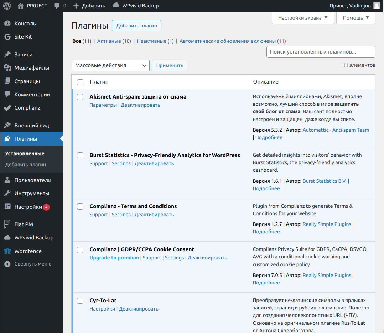Filter plugins by Неактивные
384x333 pixels.
152,41
